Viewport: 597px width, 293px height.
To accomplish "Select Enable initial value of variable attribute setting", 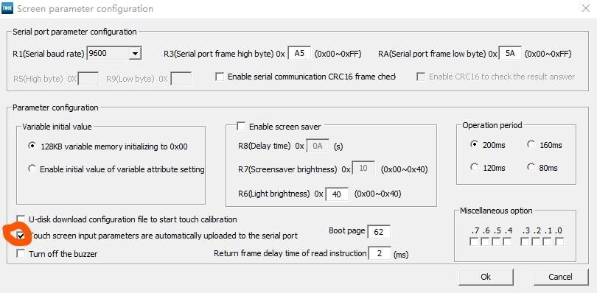I will point(32,169).
